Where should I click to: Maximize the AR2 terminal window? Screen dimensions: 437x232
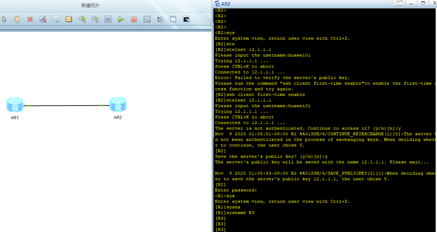pos(423,3)
